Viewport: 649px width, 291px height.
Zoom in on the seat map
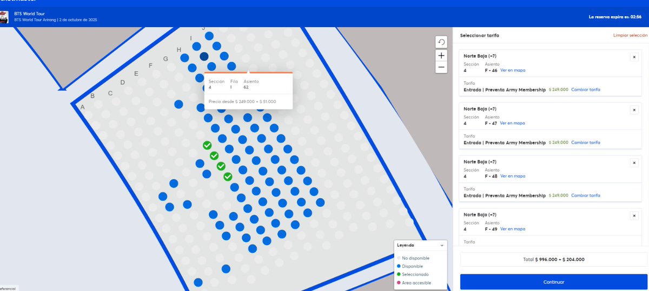click(x=441, y=55)
